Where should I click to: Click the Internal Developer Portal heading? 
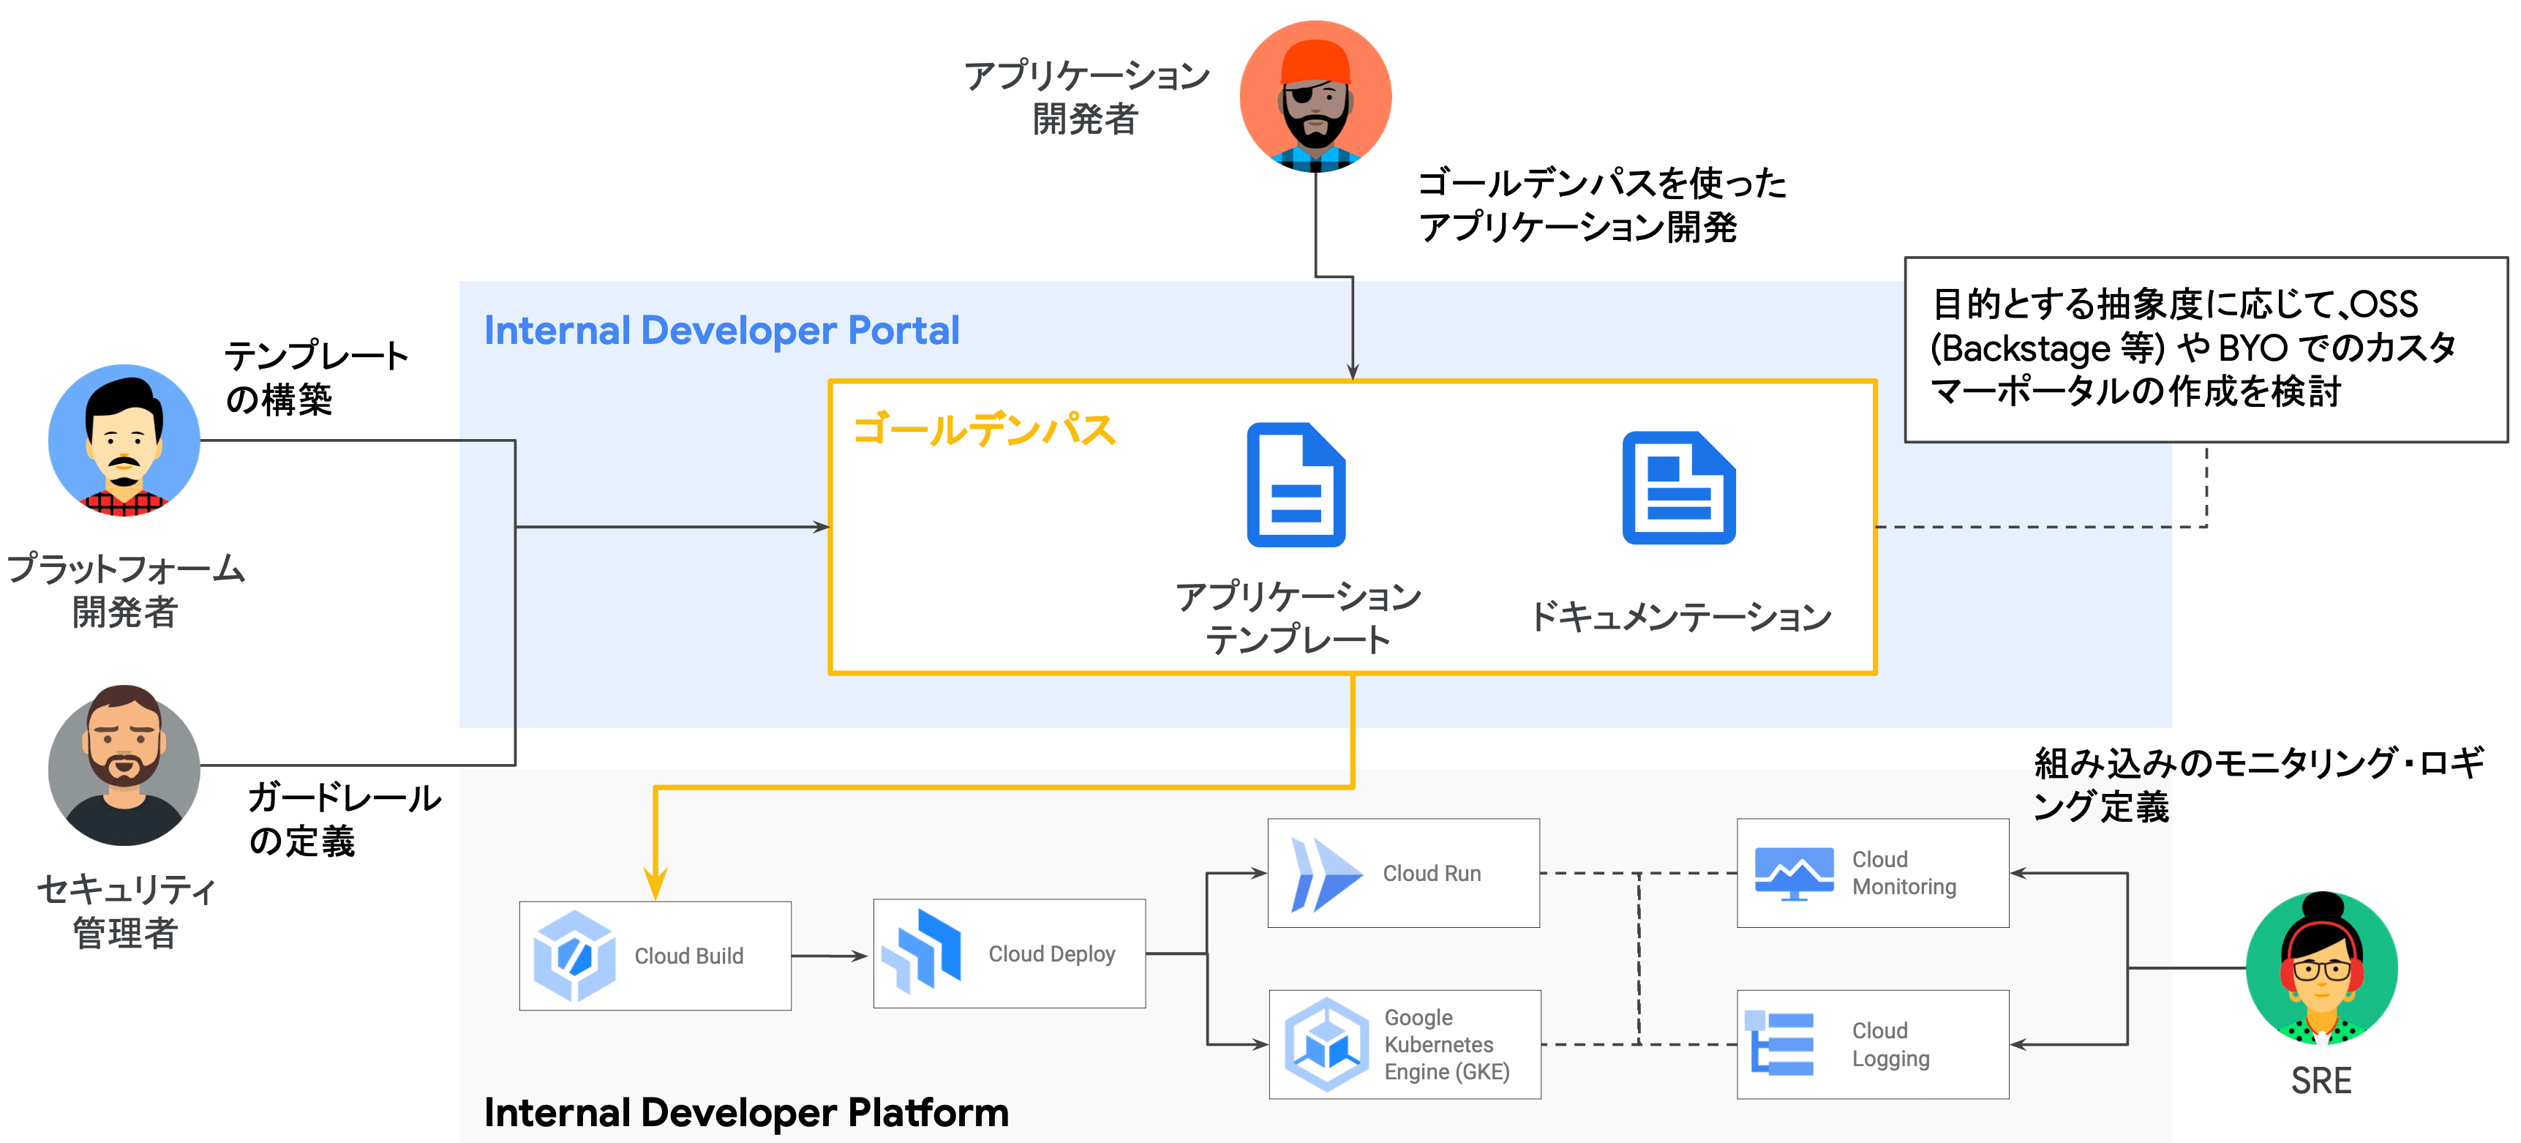(x=721, y=331)
